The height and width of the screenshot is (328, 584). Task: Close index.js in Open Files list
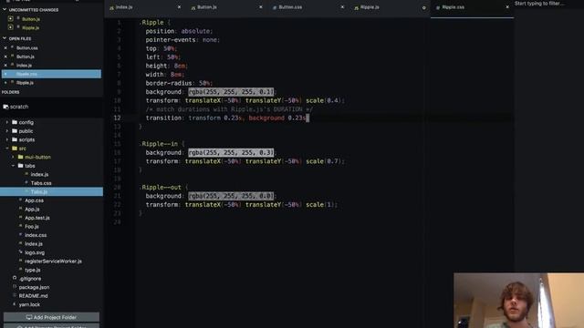point(5,66)
